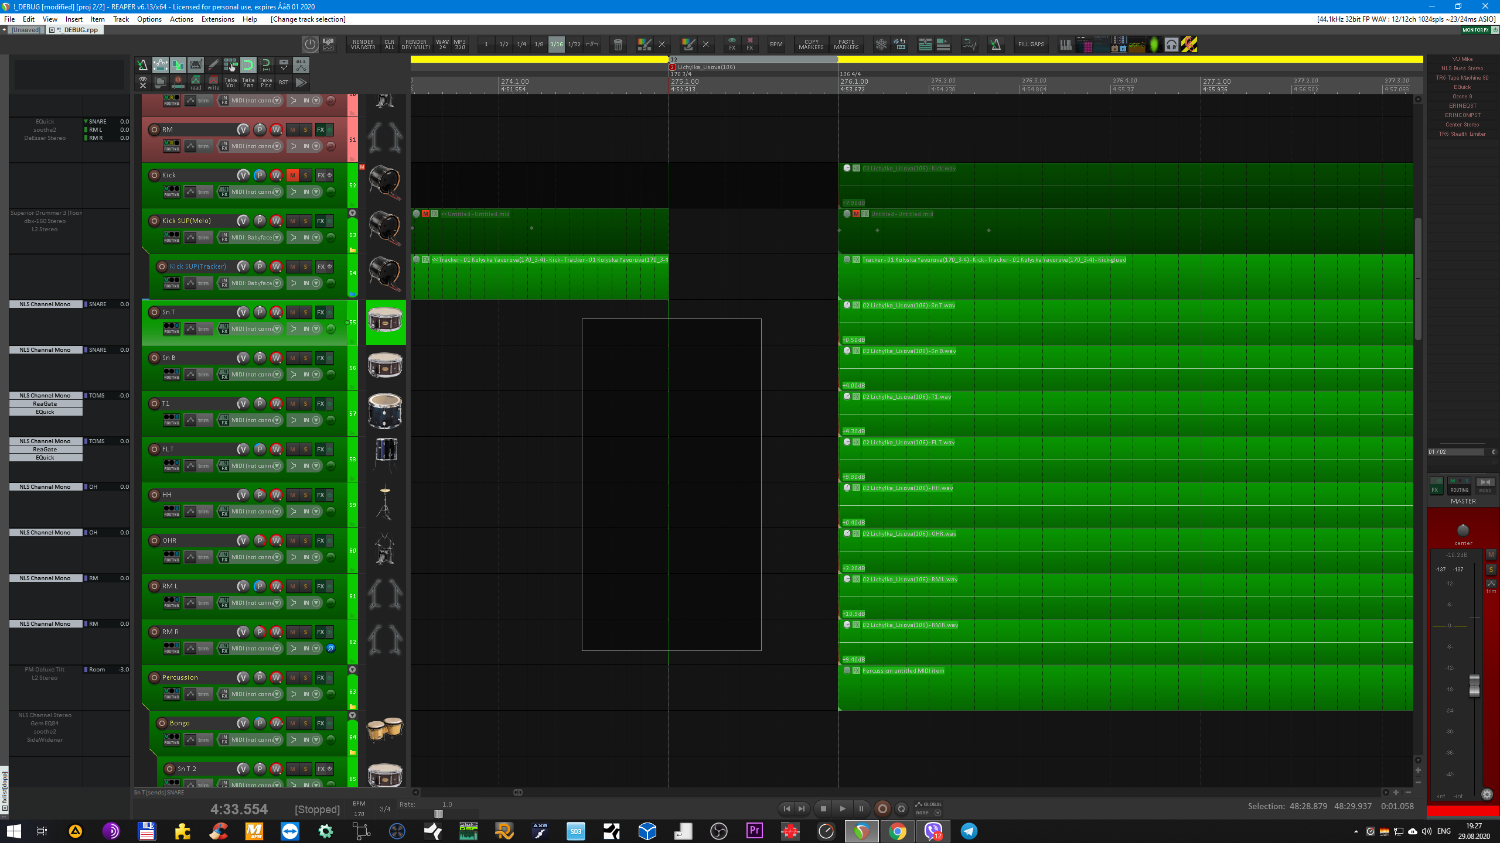Screen dimensions: 1500x843
Task: Open the headphones monitor icon
Action: click(x=1171, y=44)
